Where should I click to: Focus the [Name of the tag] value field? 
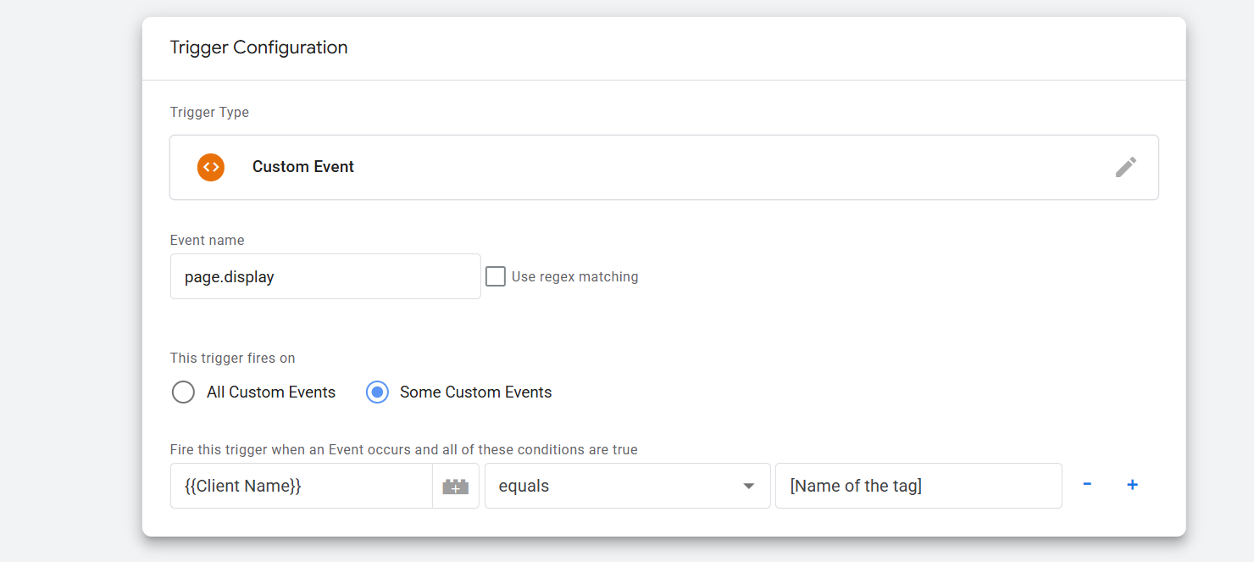click(918, 486)
